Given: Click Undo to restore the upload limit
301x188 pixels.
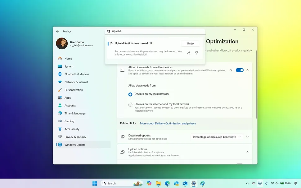Looking at the screenshot, I should point(190,43).
